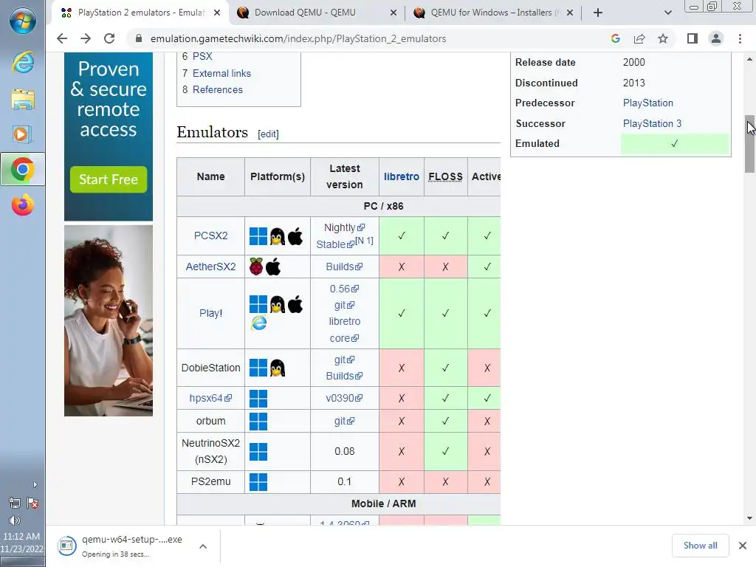This screenshot has width=756, height=567.
Task: Open the Windows Start orb
Action: (23, 21)
